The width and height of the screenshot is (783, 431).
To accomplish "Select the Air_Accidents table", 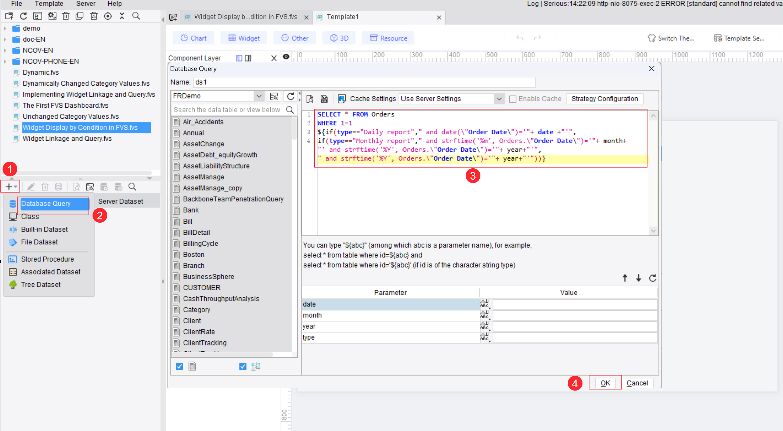I will coord(203,122).
